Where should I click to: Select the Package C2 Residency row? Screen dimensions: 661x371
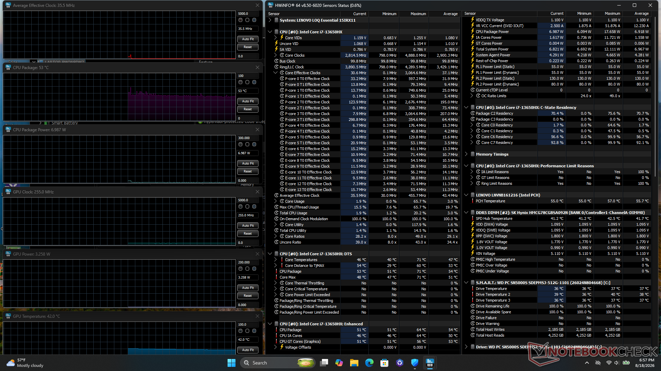(558, 113)
